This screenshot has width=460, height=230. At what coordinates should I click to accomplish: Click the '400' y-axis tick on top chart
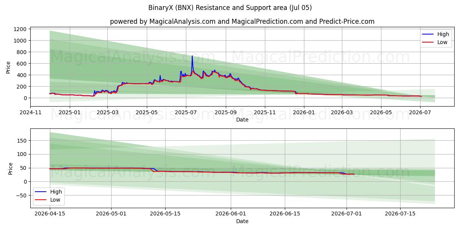(x=21, y=75)
